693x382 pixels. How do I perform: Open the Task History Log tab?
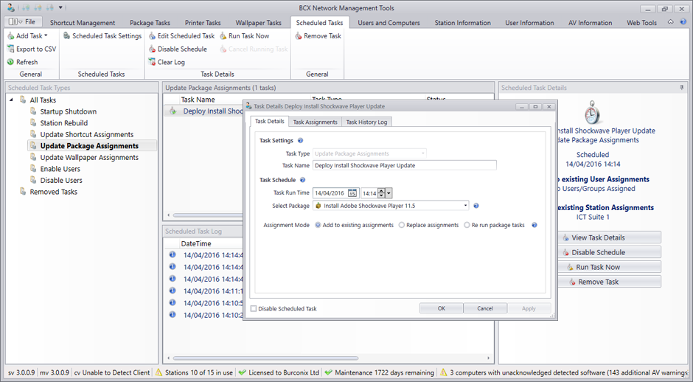366,122
